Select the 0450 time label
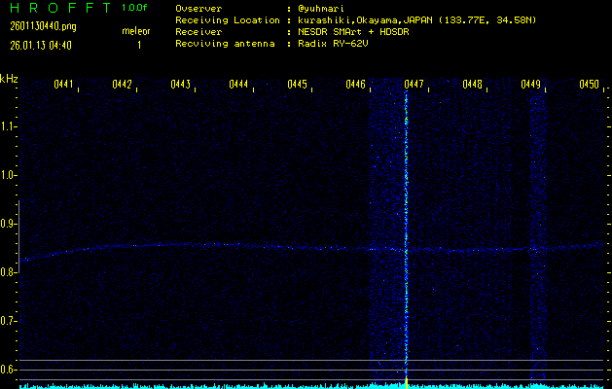This screenshot has width=612, height=389. tap(589, 85)
